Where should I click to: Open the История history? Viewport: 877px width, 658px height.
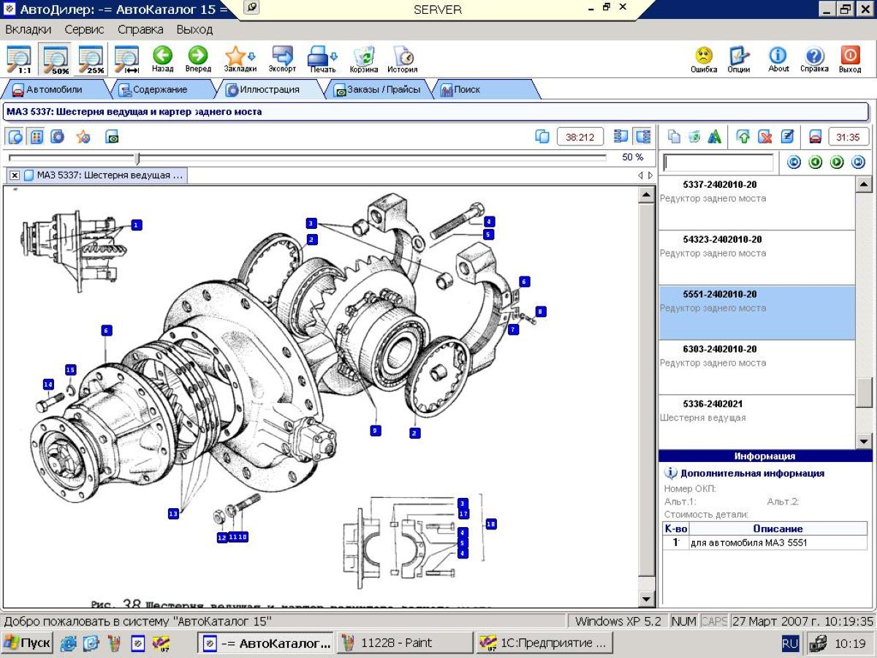point(403,58)
